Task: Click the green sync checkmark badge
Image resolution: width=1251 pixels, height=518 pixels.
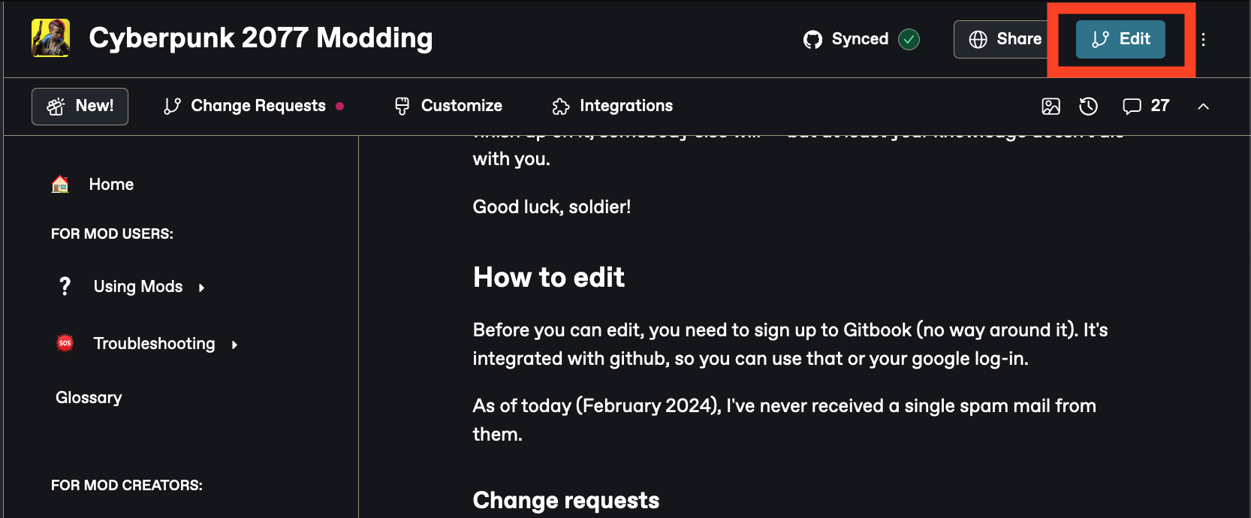Action: click(909, 39)
